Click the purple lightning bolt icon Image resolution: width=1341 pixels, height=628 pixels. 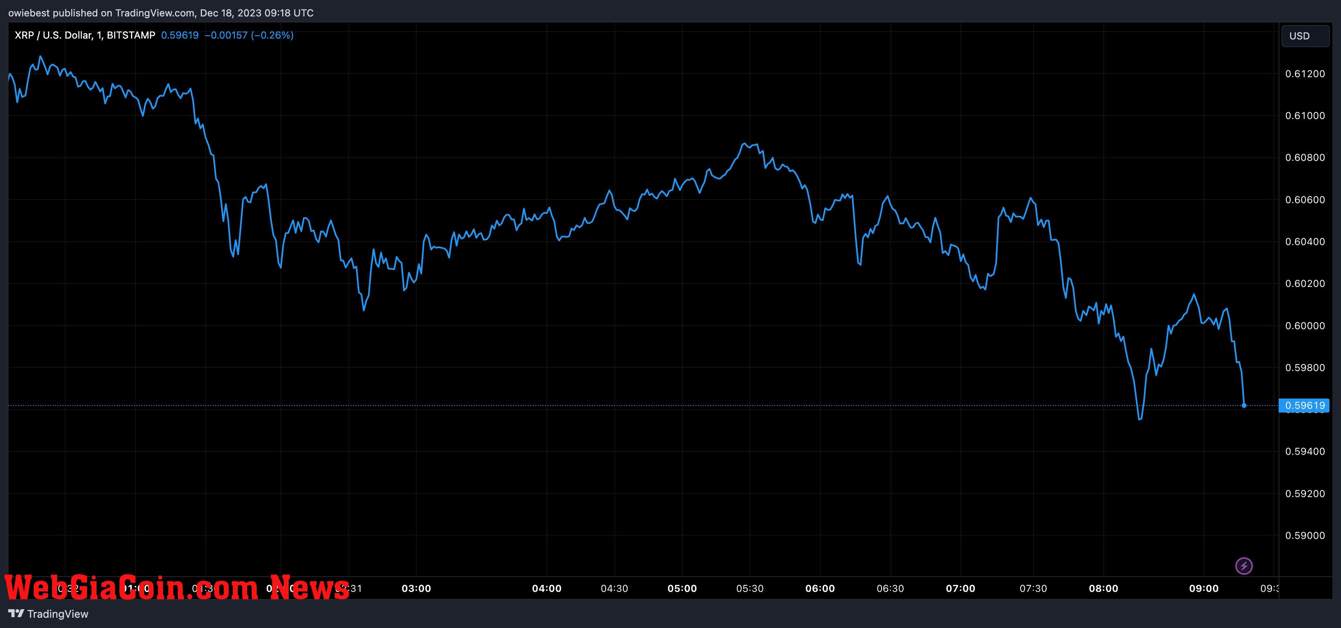(x=1244, y=566)
